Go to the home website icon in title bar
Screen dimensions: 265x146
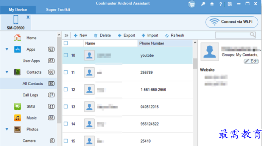[x=212, y=4]
